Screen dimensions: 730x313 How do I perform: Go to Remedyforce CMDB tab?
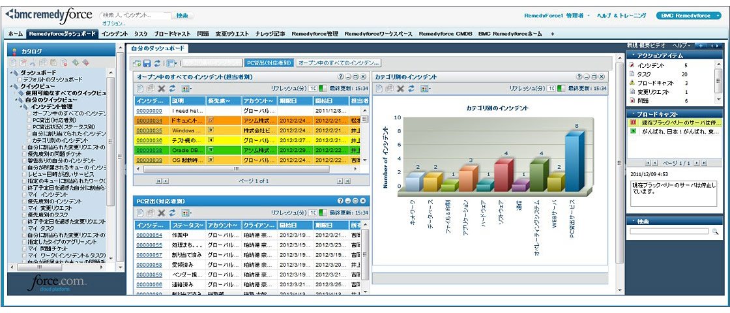446,33
